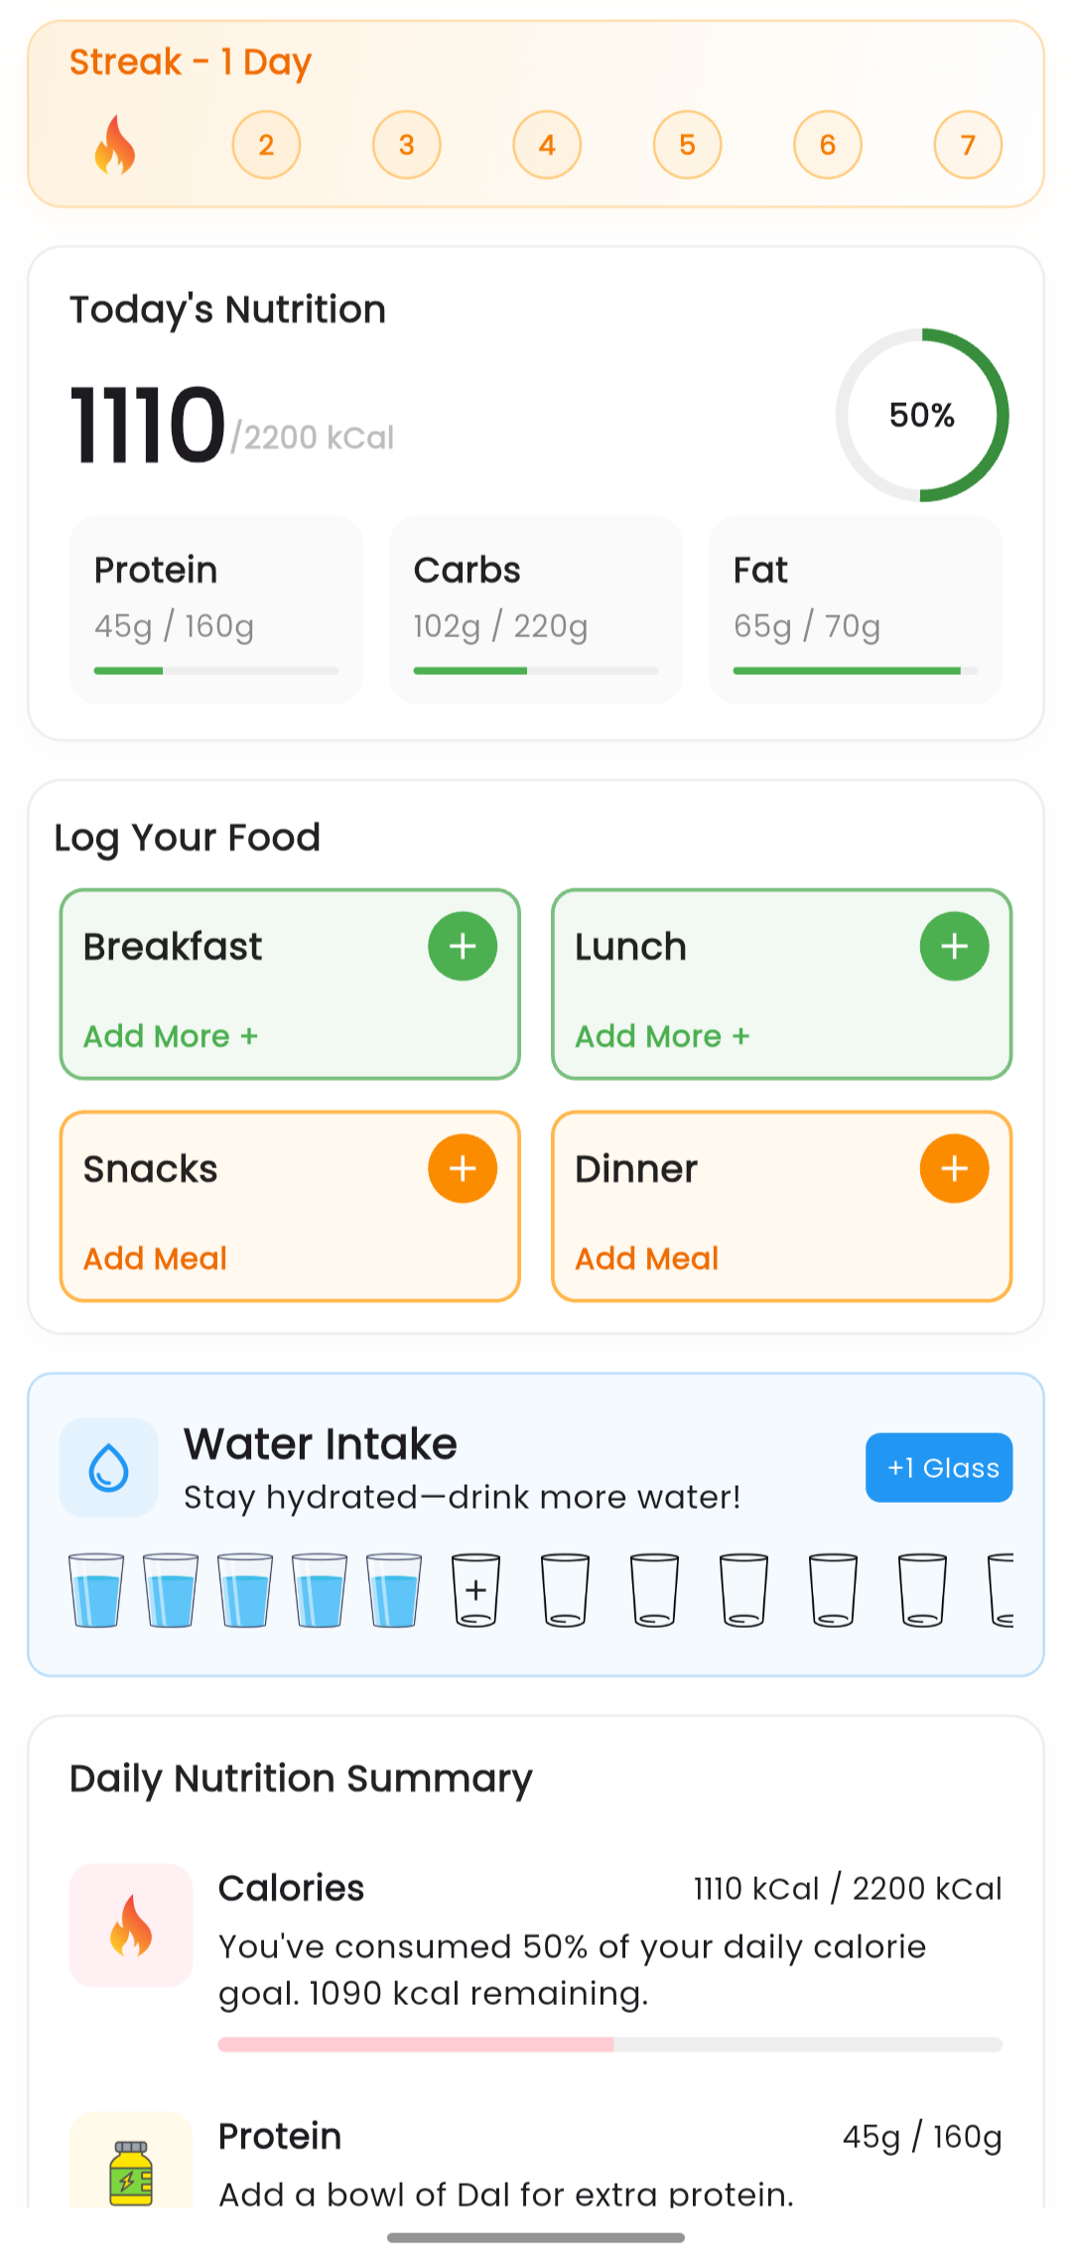The image size is (1072, 2268).
Task: Tap the green plus on Lunch
Action: pyautogui.click(x=954, y=946)
